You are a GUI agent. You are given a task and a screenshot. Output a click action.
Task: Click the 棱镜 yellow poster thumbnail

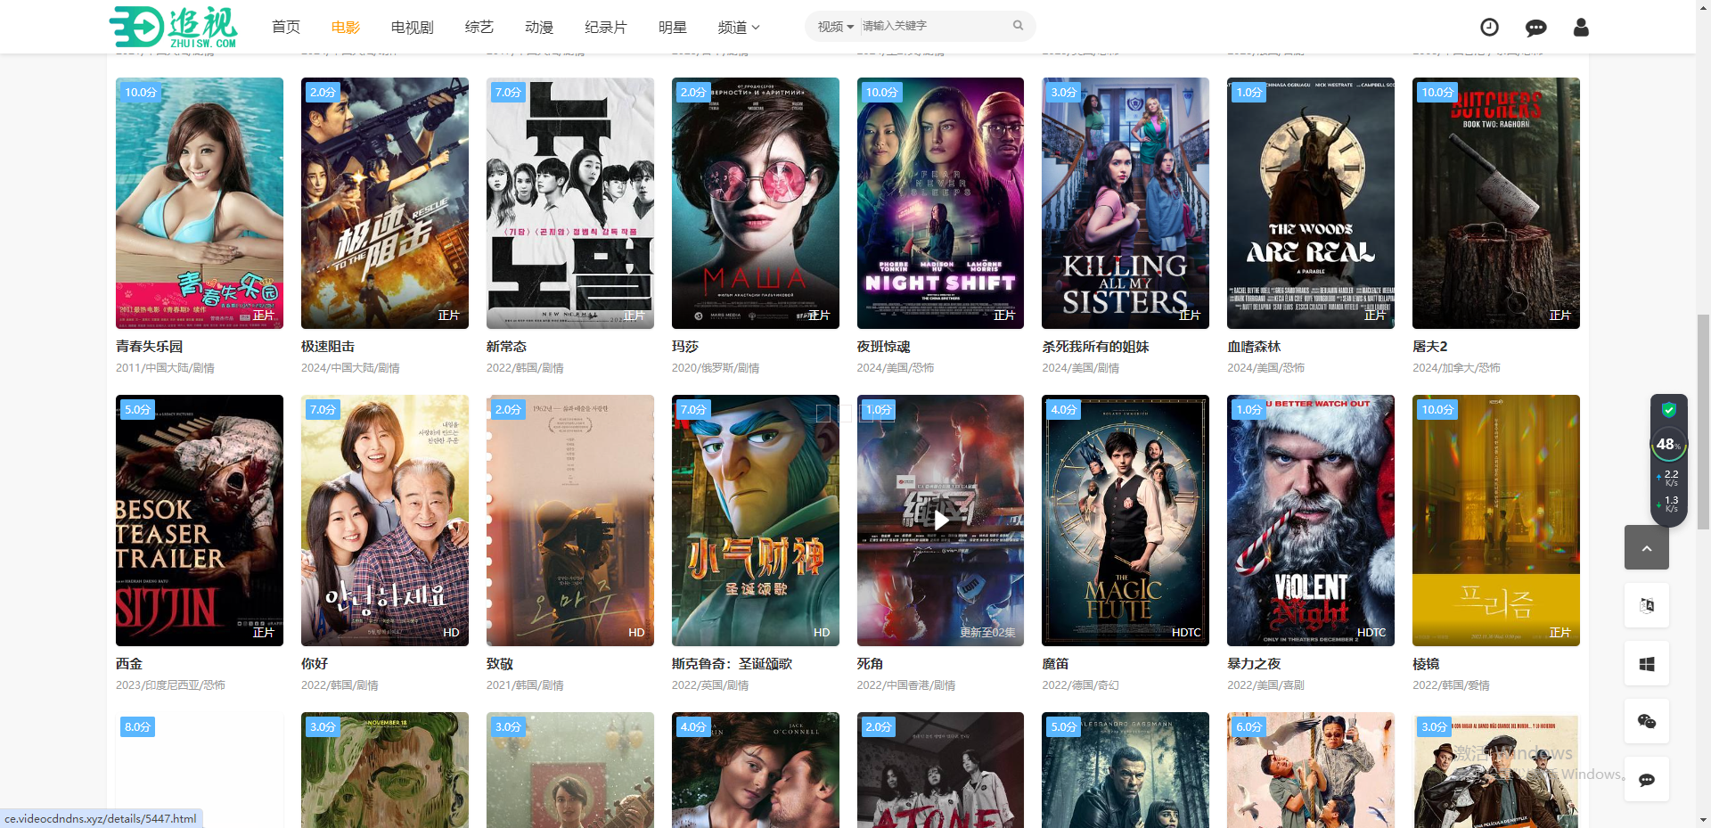[x=1496, y=521]
